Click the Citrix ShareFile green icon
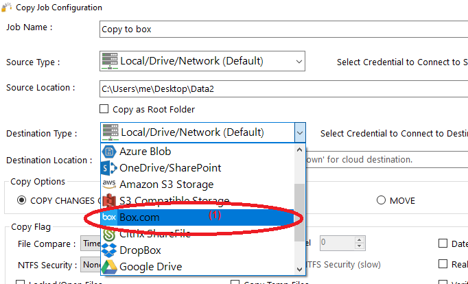 pos(109,235)
